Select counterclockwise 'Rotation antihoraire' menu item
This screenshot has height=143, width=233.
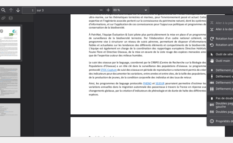pyautogui.click(x=220, y=45)
